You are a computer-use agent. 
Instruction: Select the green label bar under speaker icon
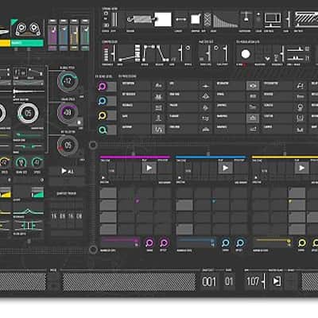(27, 43)
